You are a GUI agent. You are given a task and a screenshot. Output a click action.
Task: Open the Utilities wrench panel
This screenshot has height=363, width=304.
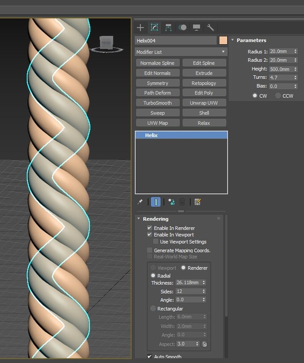point(210,28)
